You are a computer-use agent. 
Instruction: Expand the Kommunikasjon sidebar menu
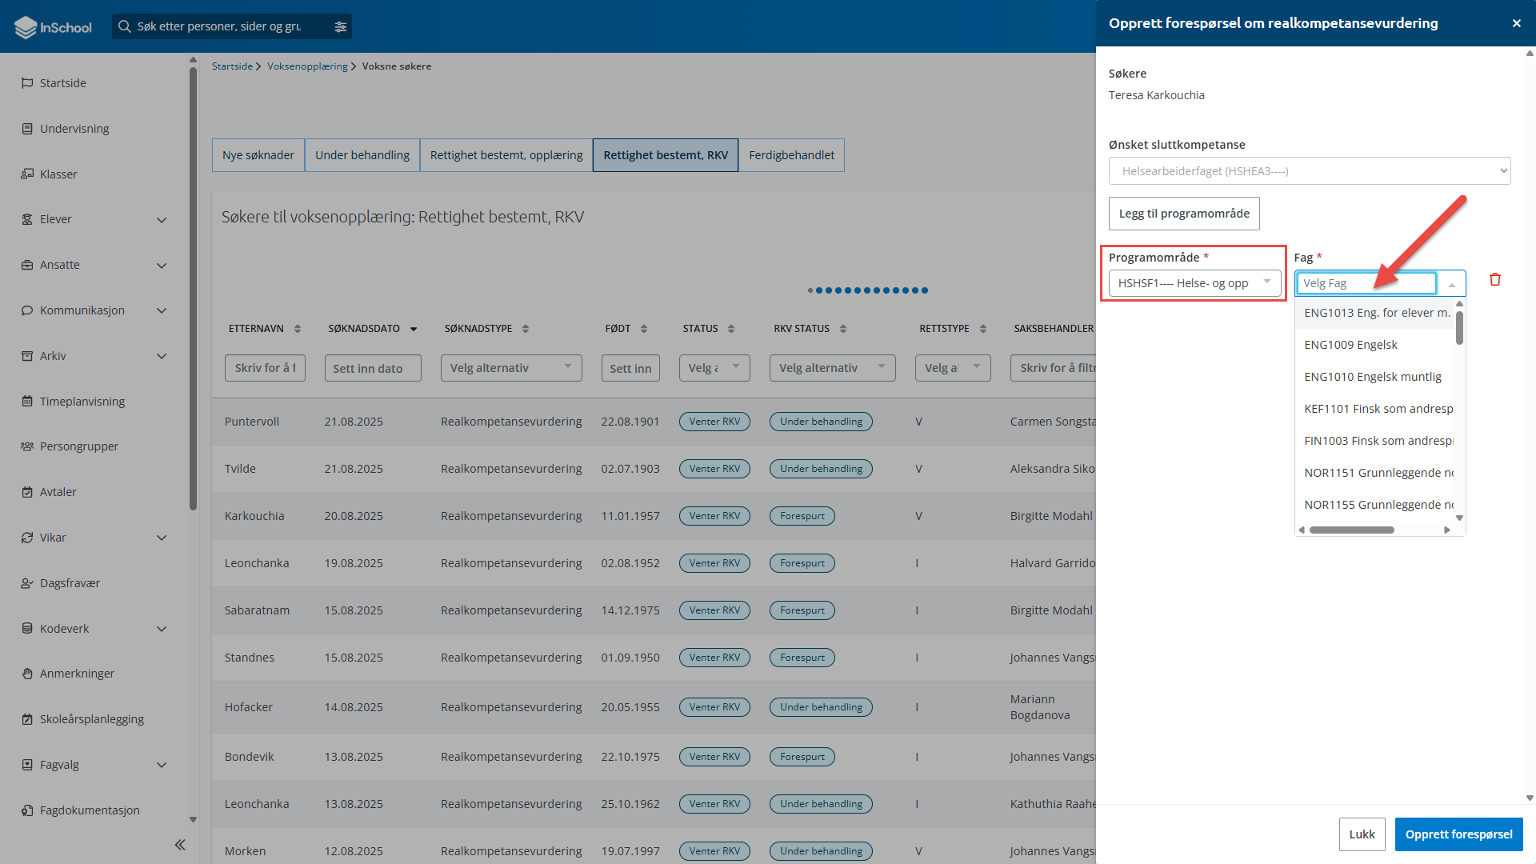click(x=162, y=310)
